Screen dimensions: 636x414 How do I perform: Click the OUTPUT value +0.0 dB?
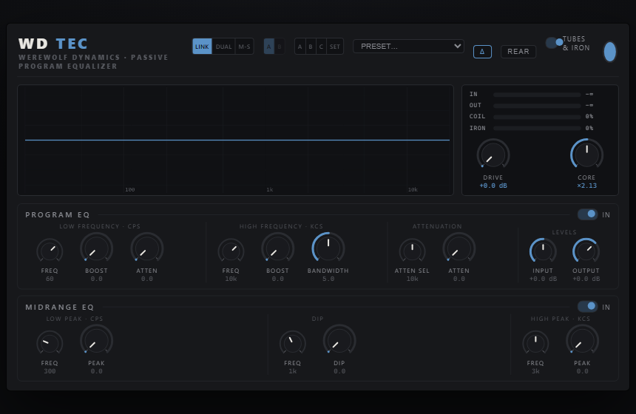[586, 279]
